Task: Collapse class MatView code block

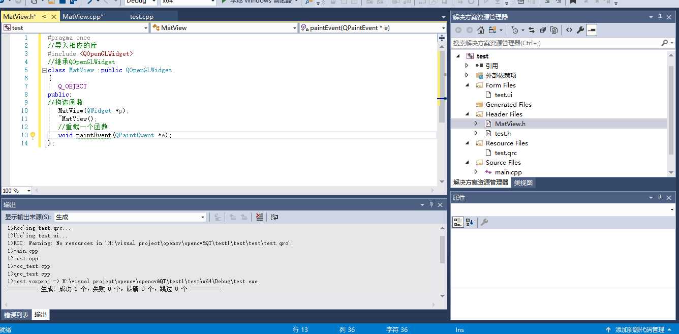Action: point(45,70)
